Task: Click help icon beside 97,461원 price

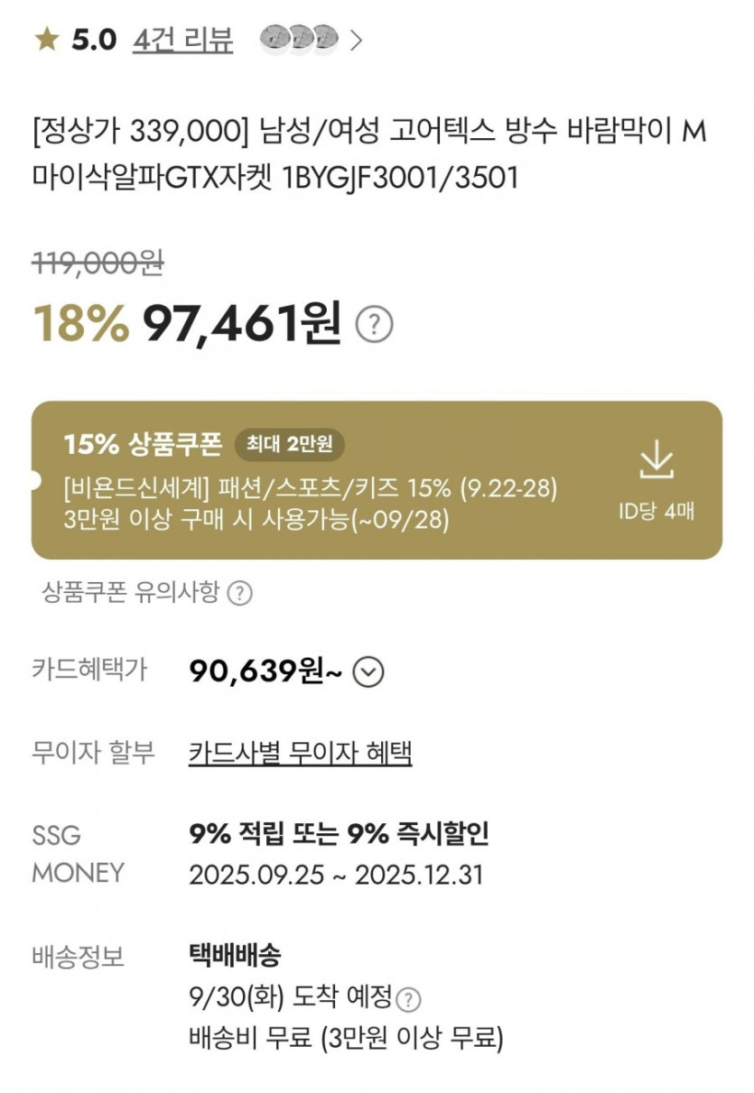Action: pyautogui.click(x=374, y=325)
